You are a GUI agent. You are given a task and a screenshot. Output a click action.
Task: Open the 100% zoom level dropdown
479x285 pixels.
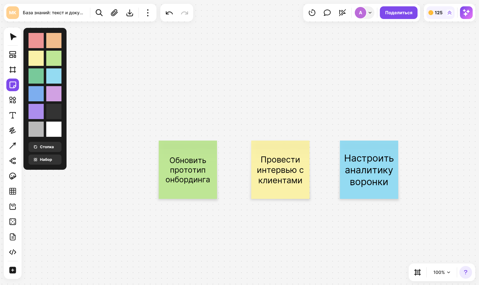(442, 272)
